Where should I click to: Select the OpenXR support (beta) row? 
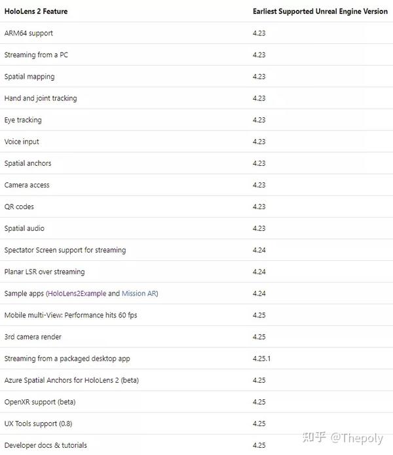point(40,402)
